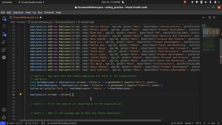Run the Java file with play icon
This screenshot has height=125, width=222.
[203, 17]
